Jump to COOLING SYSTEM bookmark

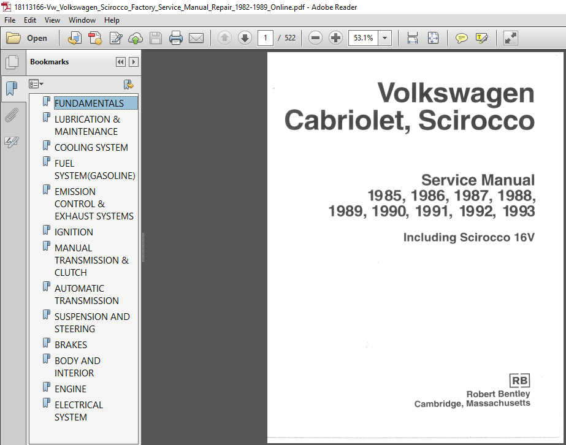[x=91, y=147]
